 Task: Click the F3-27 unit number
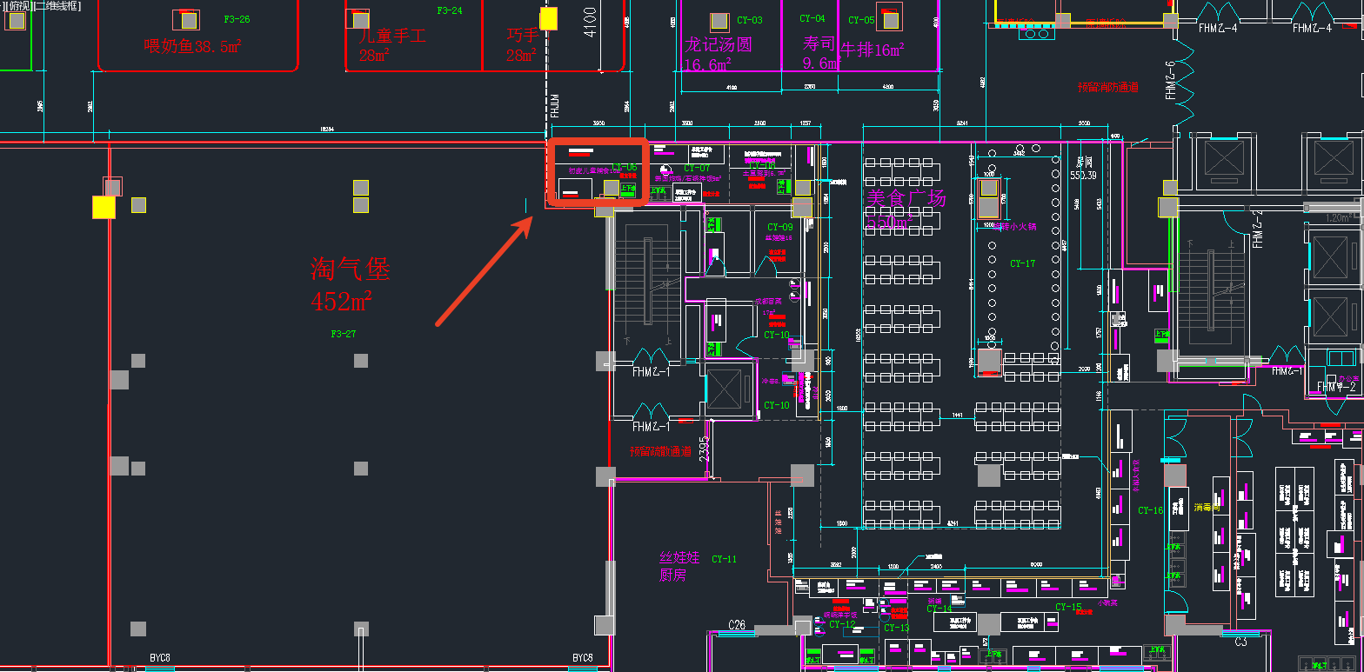[x=343, y=334]
